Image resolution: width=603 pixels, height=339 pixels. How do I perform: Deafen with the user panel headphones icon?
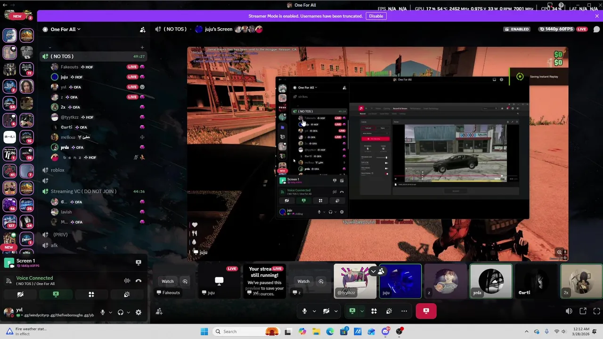click(x=121, y=312)
